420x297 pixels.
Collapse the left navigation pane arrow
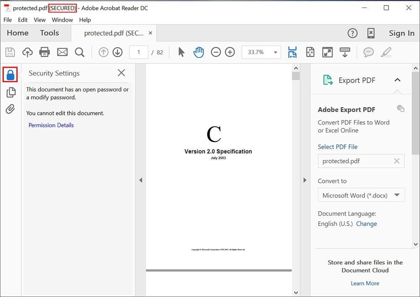[141, 180]
